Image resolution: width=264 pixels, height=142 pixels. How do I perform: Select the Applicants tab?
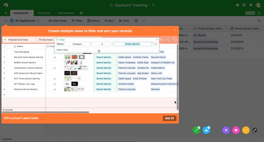pos(21,13)
